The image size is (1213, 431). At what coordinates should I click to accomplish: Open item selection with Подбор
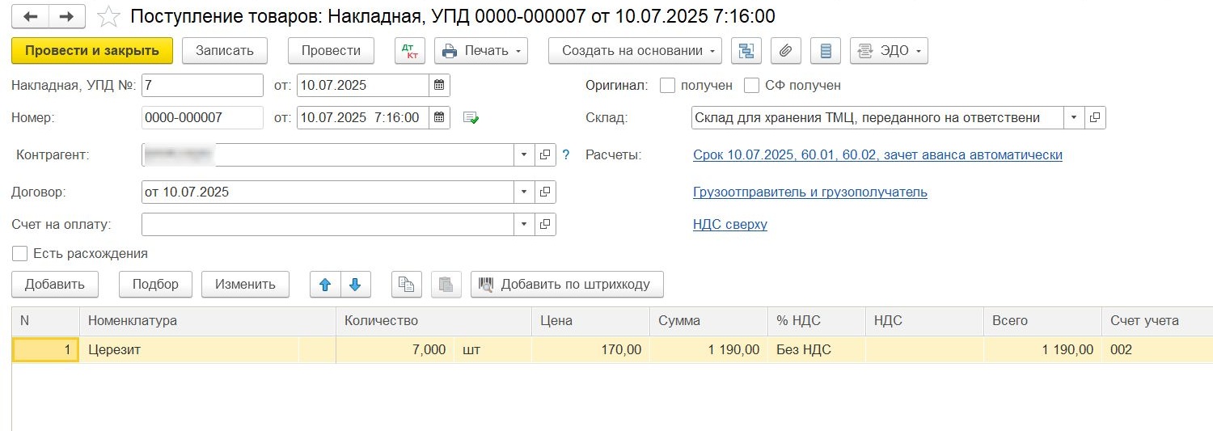click(155, 285)
